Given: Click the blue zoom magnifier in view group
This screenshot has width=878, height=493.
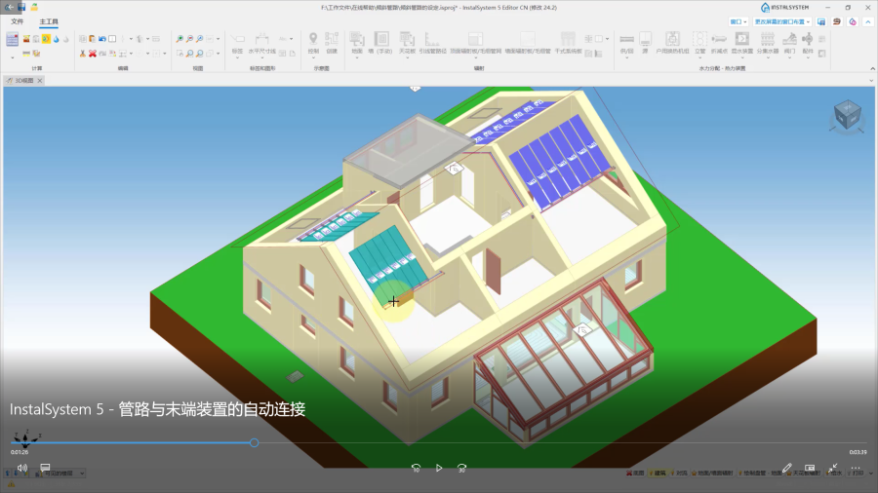Looking at the screenshot, I should pyautogui.click(x=200, y=39).
